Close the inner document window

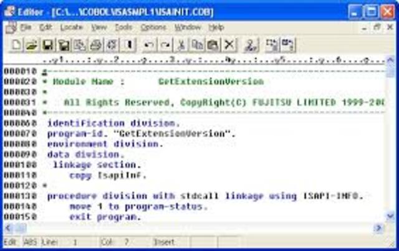(390, 27)
